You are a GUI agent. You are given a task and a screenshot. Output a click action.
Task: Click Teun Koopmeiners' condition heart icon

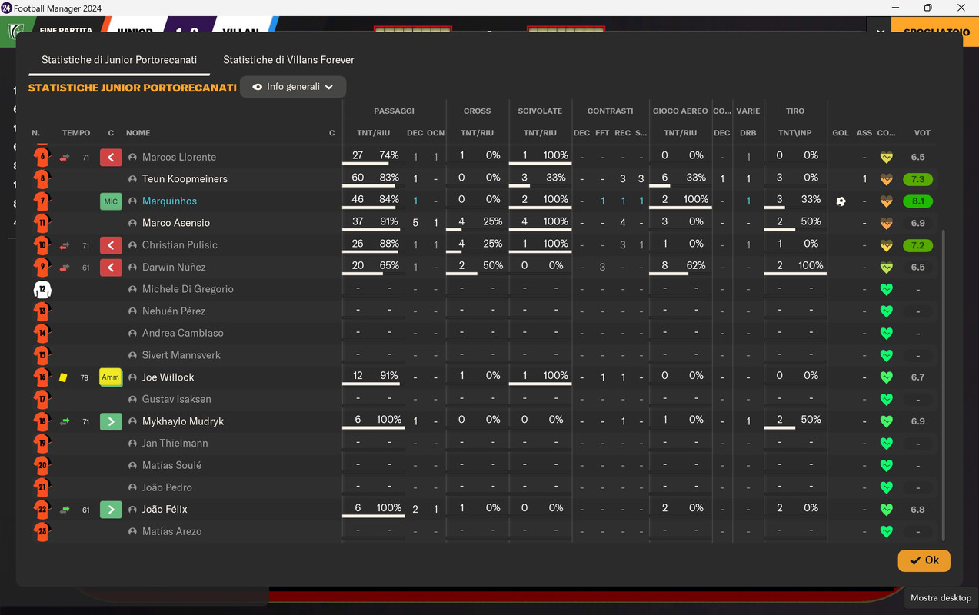click(886, 179)
